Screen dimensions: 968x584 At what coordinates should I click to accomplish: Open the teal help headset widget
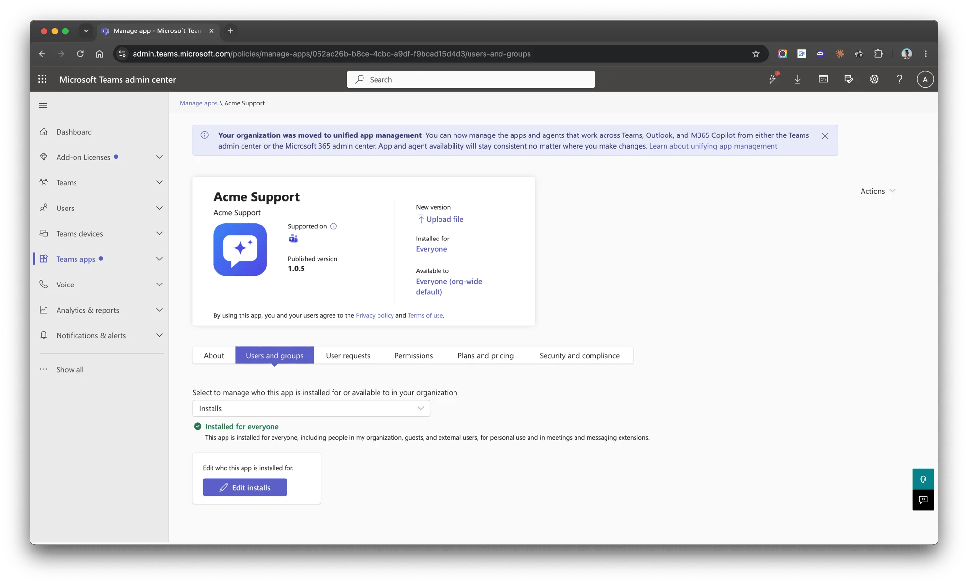coord(923,479)
